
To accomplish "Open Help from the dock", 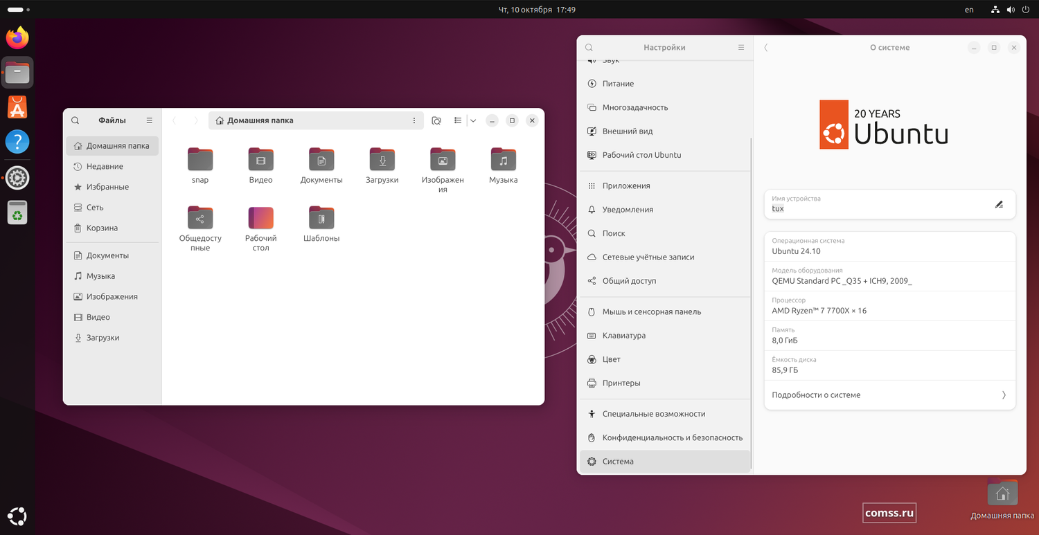I will (17, 142).
